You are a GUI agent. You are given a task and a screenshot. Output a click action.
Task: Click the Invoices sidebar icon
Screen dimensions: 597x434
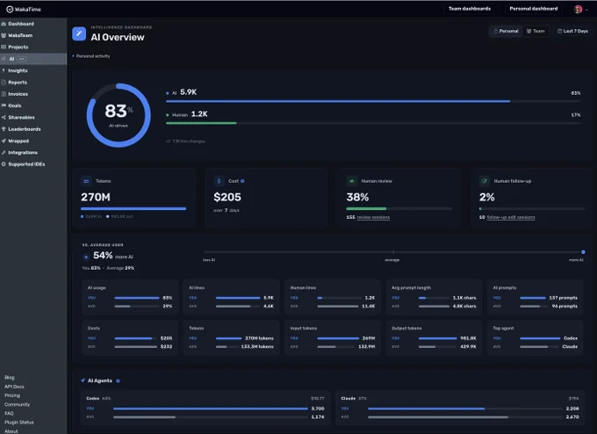(4, 94)
